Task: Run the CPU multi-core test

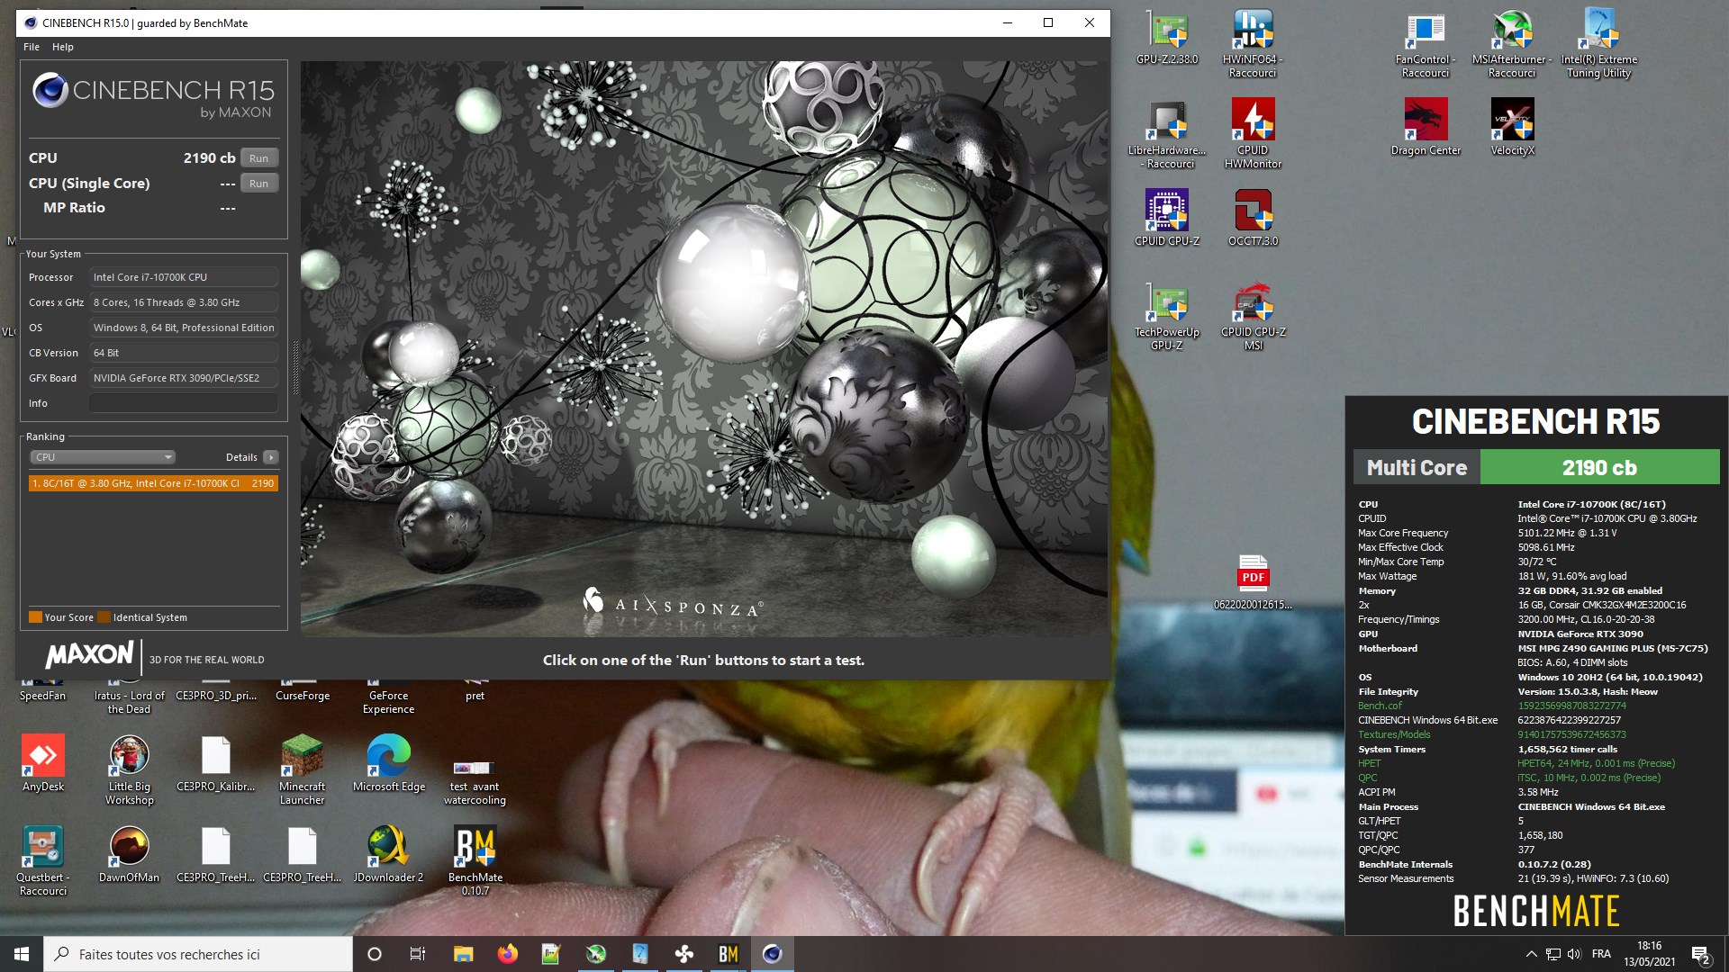Action: coord(259,158)
